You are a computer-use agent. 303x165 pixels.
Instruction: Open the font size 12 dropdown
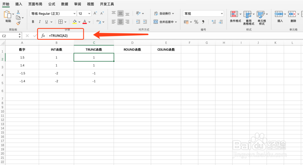(84, 14)
